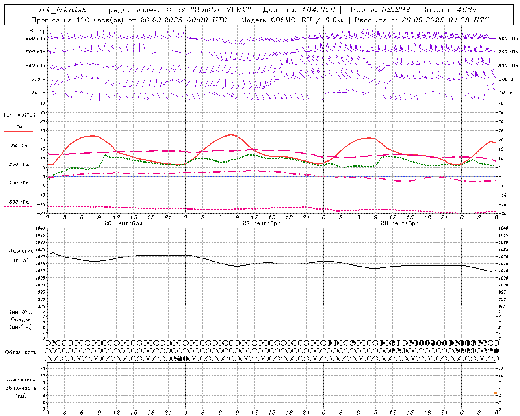Click the fully black circle ending the middle cloudiness row
Screen dimensions: 520x416
tap(496, 351)
